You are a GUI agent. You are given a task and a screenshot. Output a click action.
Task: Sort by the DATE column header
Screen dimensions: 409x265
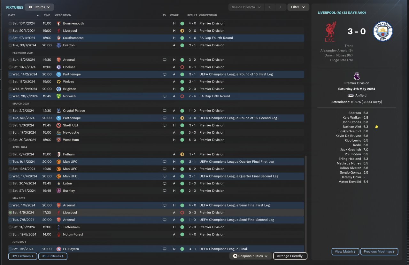pyautogui.click(x=12, y=15)
